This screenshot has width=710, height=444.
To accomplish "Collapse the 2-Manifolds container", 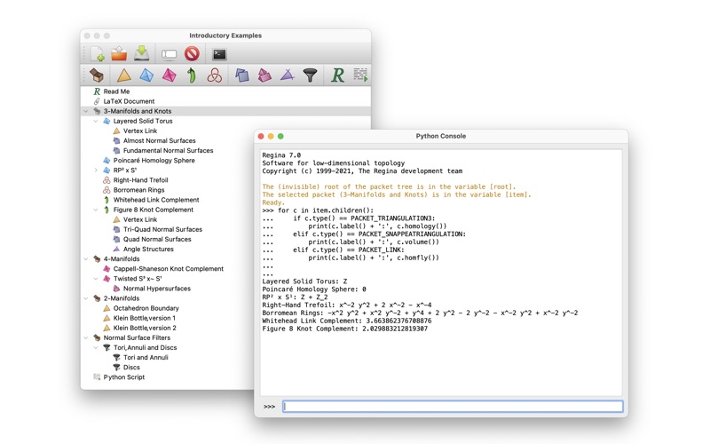I will pos(86,298).
